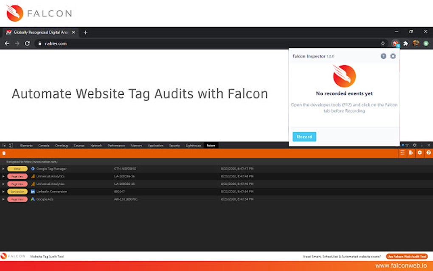Select the Lighthouse DevTools tab
The image size is (433, 271).
click(193, 145)
